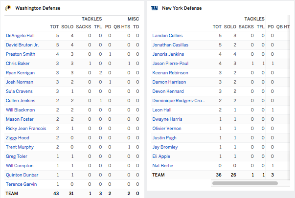This screenshot has width=295, height=198.
Task: Open Su'a Cravens player link
Action: [x=19, y=91]
